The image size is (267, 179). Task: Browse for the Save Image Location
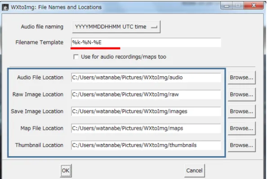coord(242,111)
